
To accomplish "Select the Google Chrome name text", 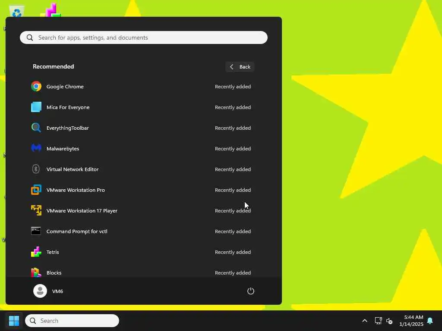I will click(65, 87).
